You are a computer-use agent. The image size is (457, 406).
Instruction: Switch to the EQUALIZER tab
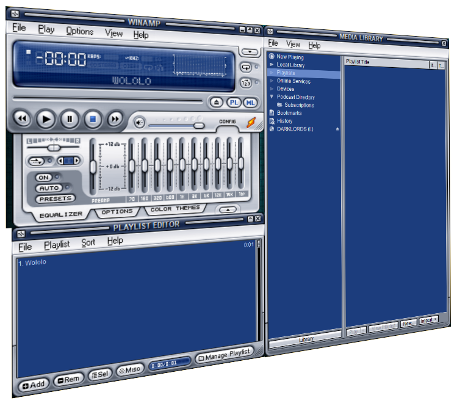(61, 215)
